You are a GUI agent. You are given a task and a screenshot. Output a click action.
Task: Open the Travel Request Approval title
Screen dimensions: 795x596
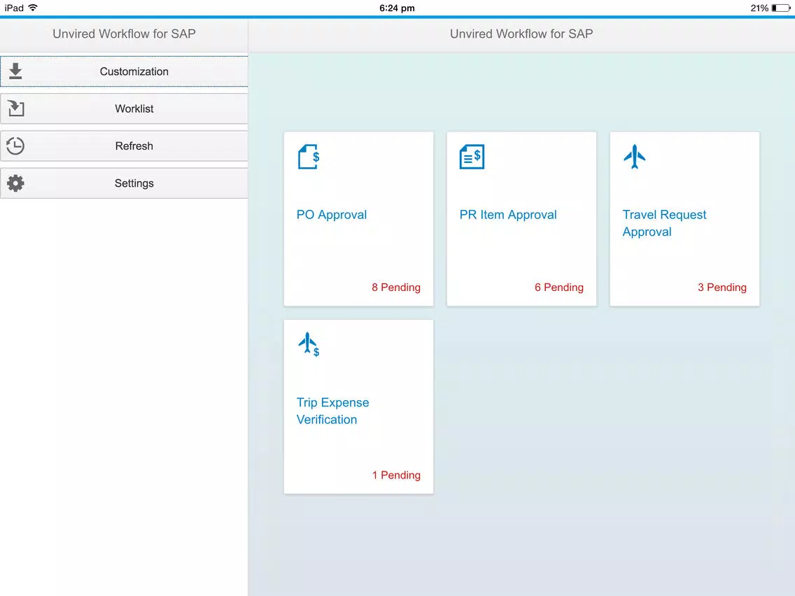coord(664,223)
